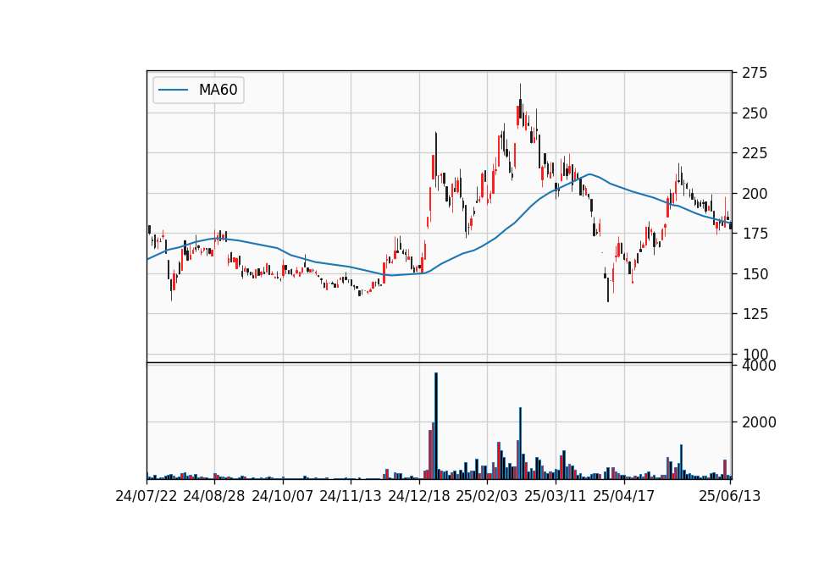The width and height of the screenshot is (813, 584).
Task: Click the 275 price axis label
Action: [755, 73]
